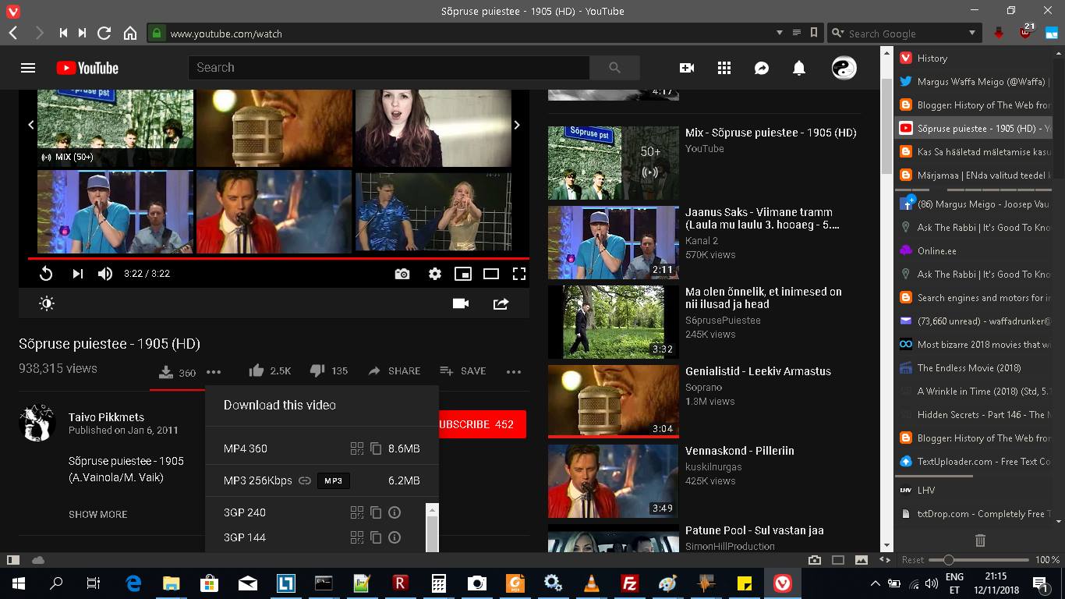Click SHOW MORE under the description

pyautogui.click(x=98, y=515)
